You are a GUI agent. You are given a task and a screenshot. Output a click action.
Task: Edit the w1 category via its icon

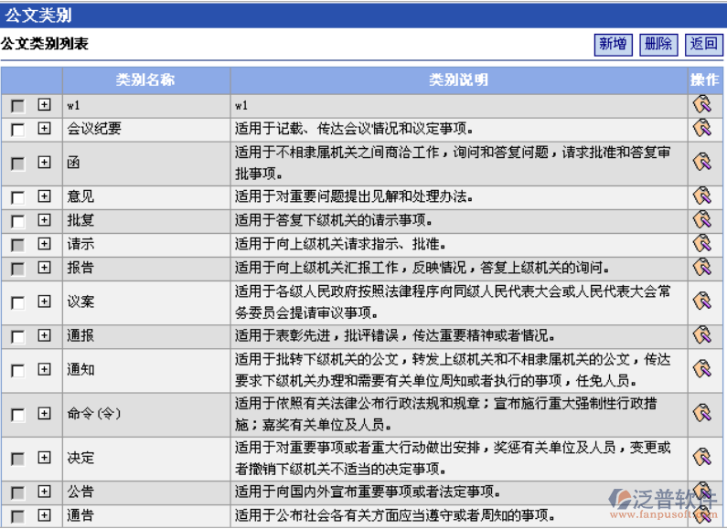pyautogui.click(x=701, y=105)
